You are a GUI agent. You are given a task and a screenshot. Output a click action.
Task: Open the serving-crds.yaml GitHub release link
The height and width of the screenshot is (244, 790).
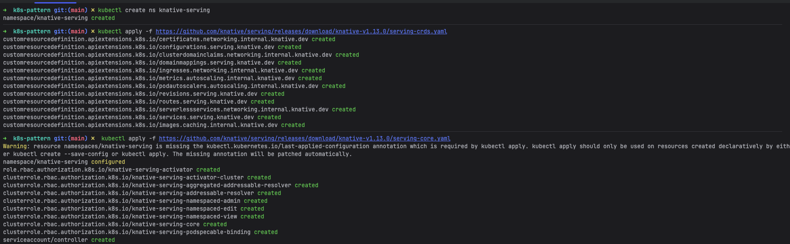pyautogui.click(x=301, y=31)
